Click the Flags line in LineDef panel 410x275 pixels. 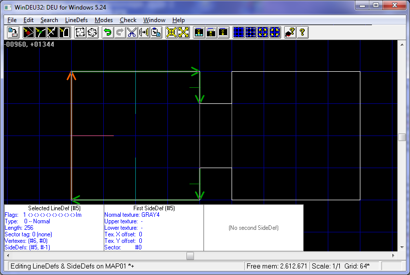pyautogui.click(x=43, y=215)
